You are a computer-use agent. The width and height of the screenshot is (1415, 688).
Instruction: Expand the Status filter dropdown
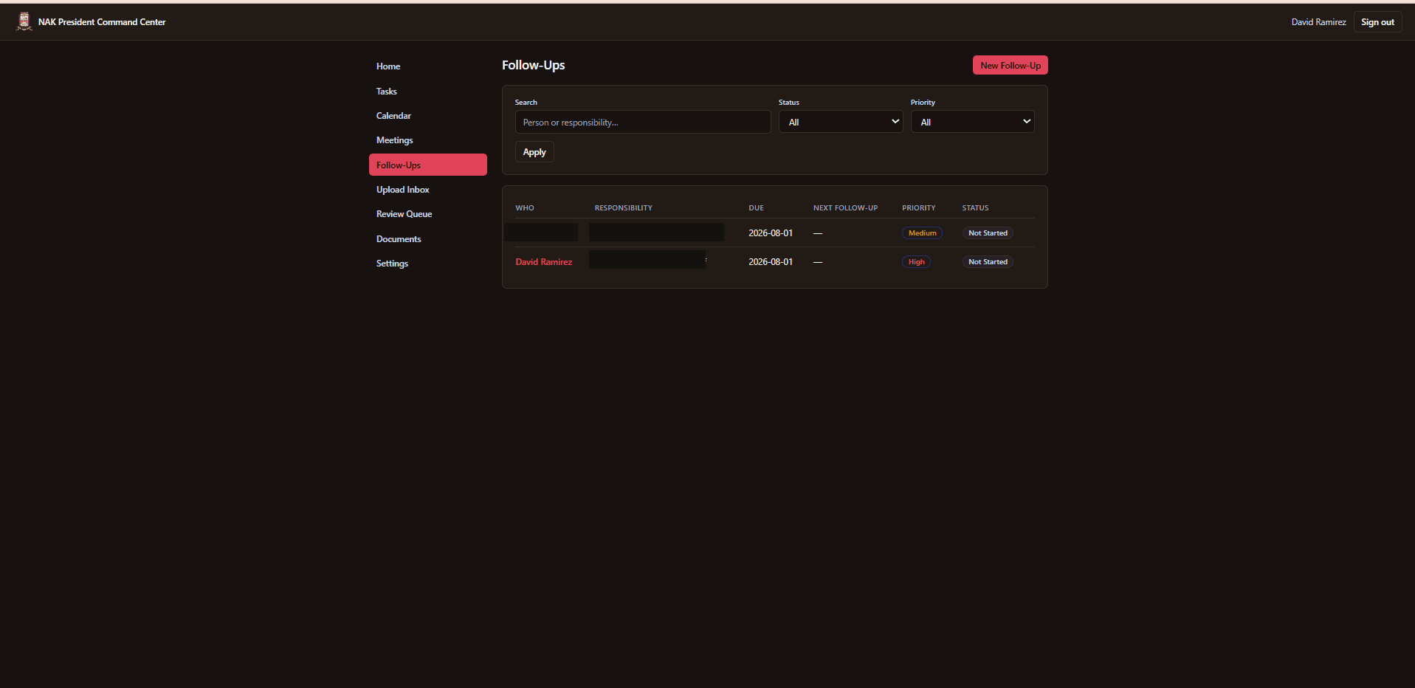[x=841, y=122]
